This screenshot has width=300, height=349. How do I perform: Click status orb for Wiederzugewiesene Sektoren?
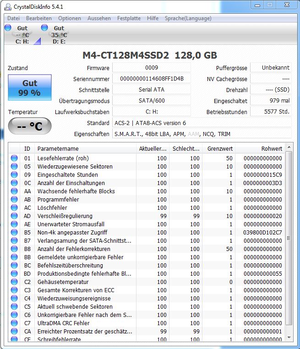(14, 166)
